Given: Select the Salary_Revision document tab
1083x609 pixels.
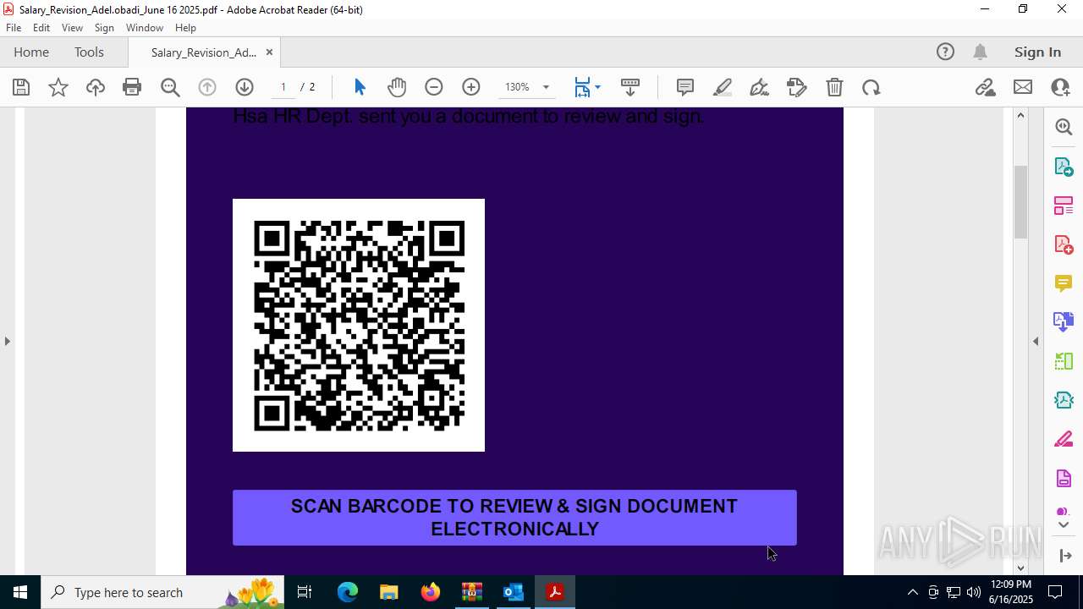Looking at the screenshot, I should [x=203, y=52].
